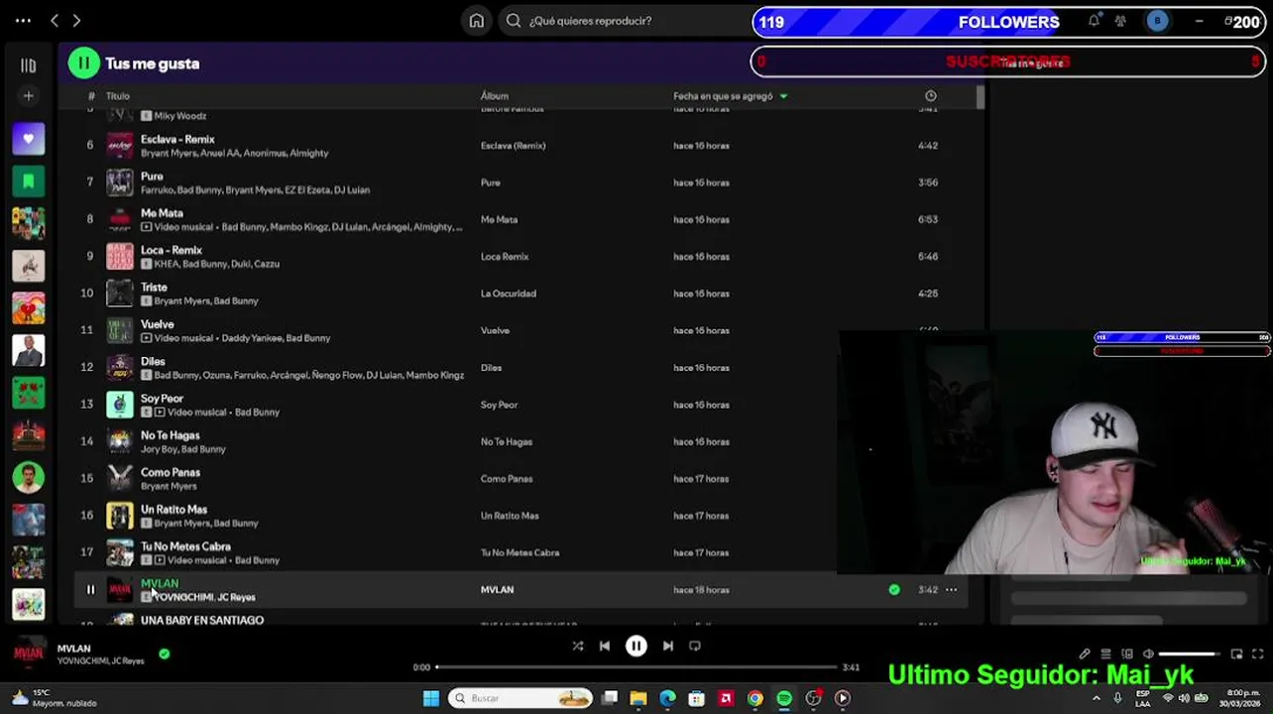
Task: Select the song 'Esclava - Remix'
Action: click(x=177, y=140)
